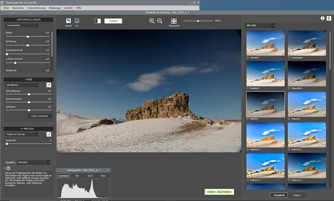
Task: Open the Bearbeiten menu
Action: pyautogui.click(x=18, y=8)
